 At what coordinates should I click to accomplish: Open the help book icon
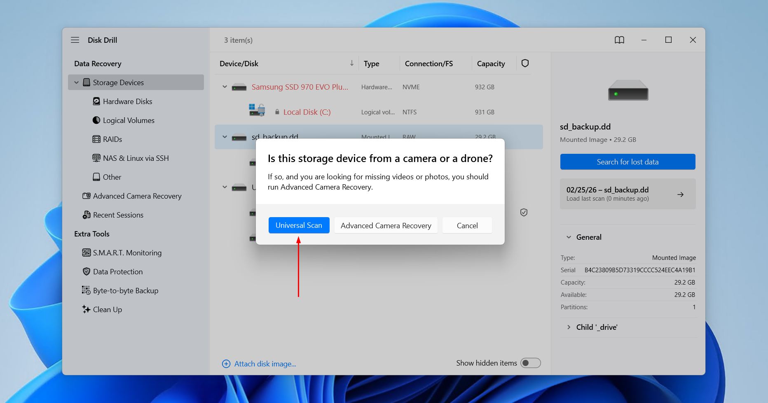[x=619, y=40]
